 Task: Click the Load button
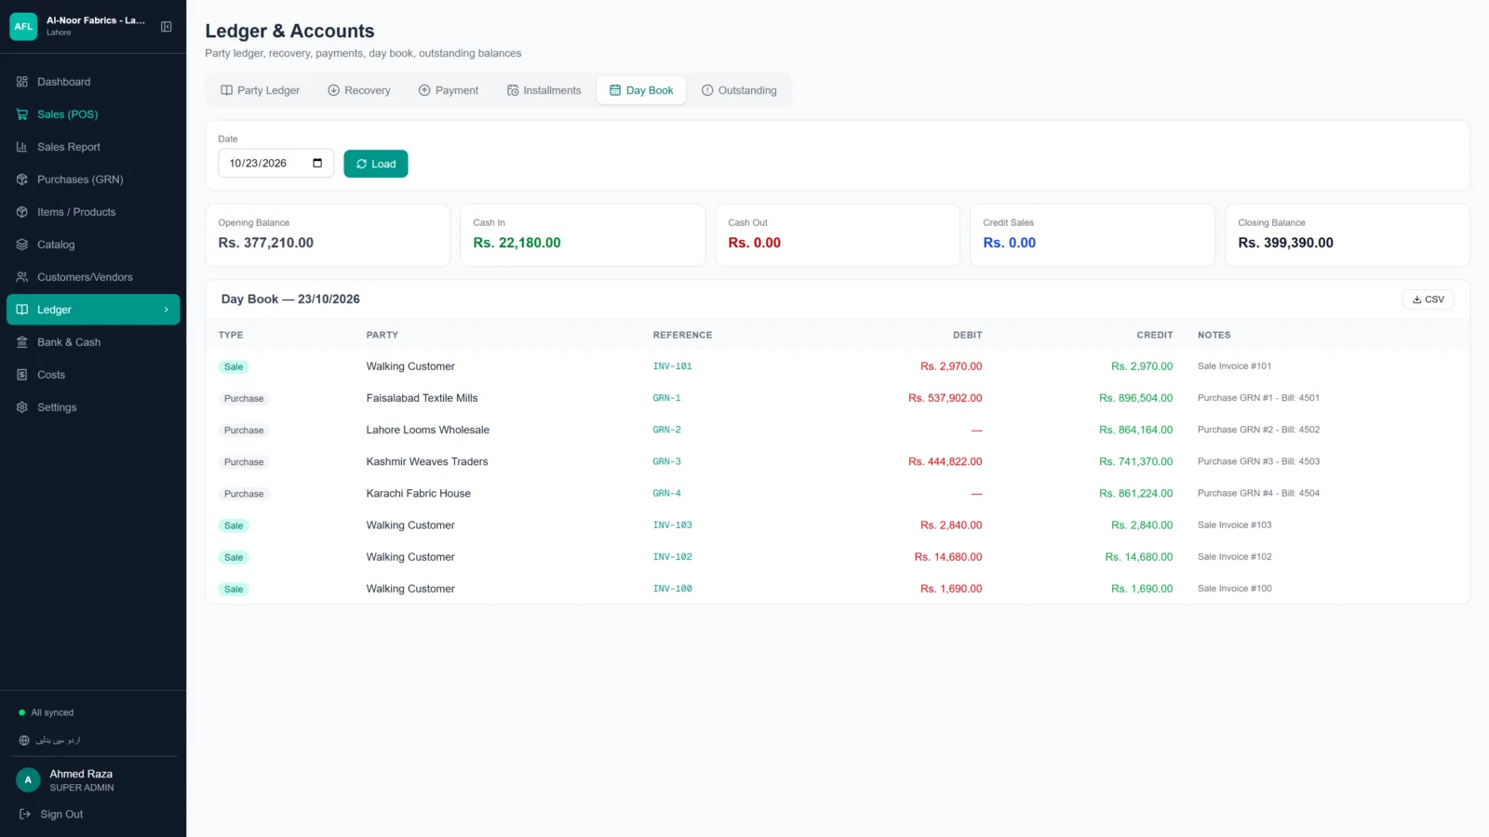[376, 164]
